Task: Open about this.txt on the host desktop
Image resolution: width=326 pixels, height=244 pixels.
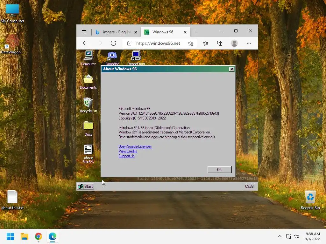Action: (x=12, y=200)
